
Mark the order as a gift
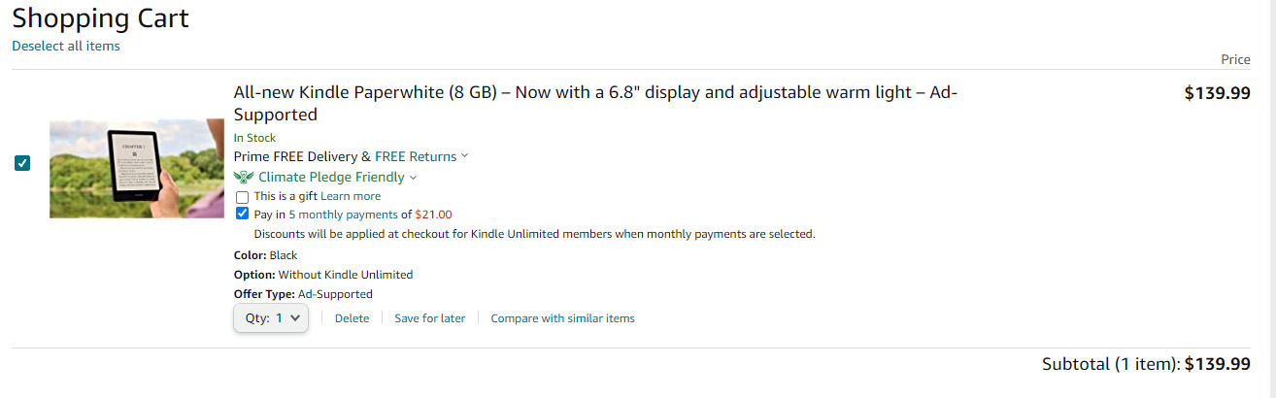[243, 197]
